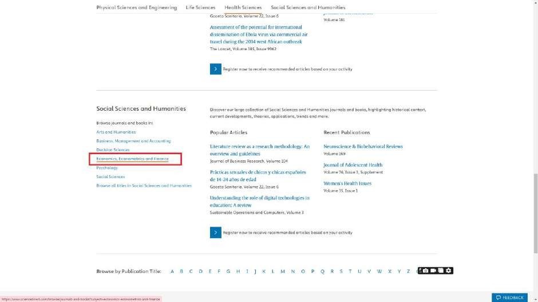Browse all titles in Social Sciences and Humanities

coord(144,186)
